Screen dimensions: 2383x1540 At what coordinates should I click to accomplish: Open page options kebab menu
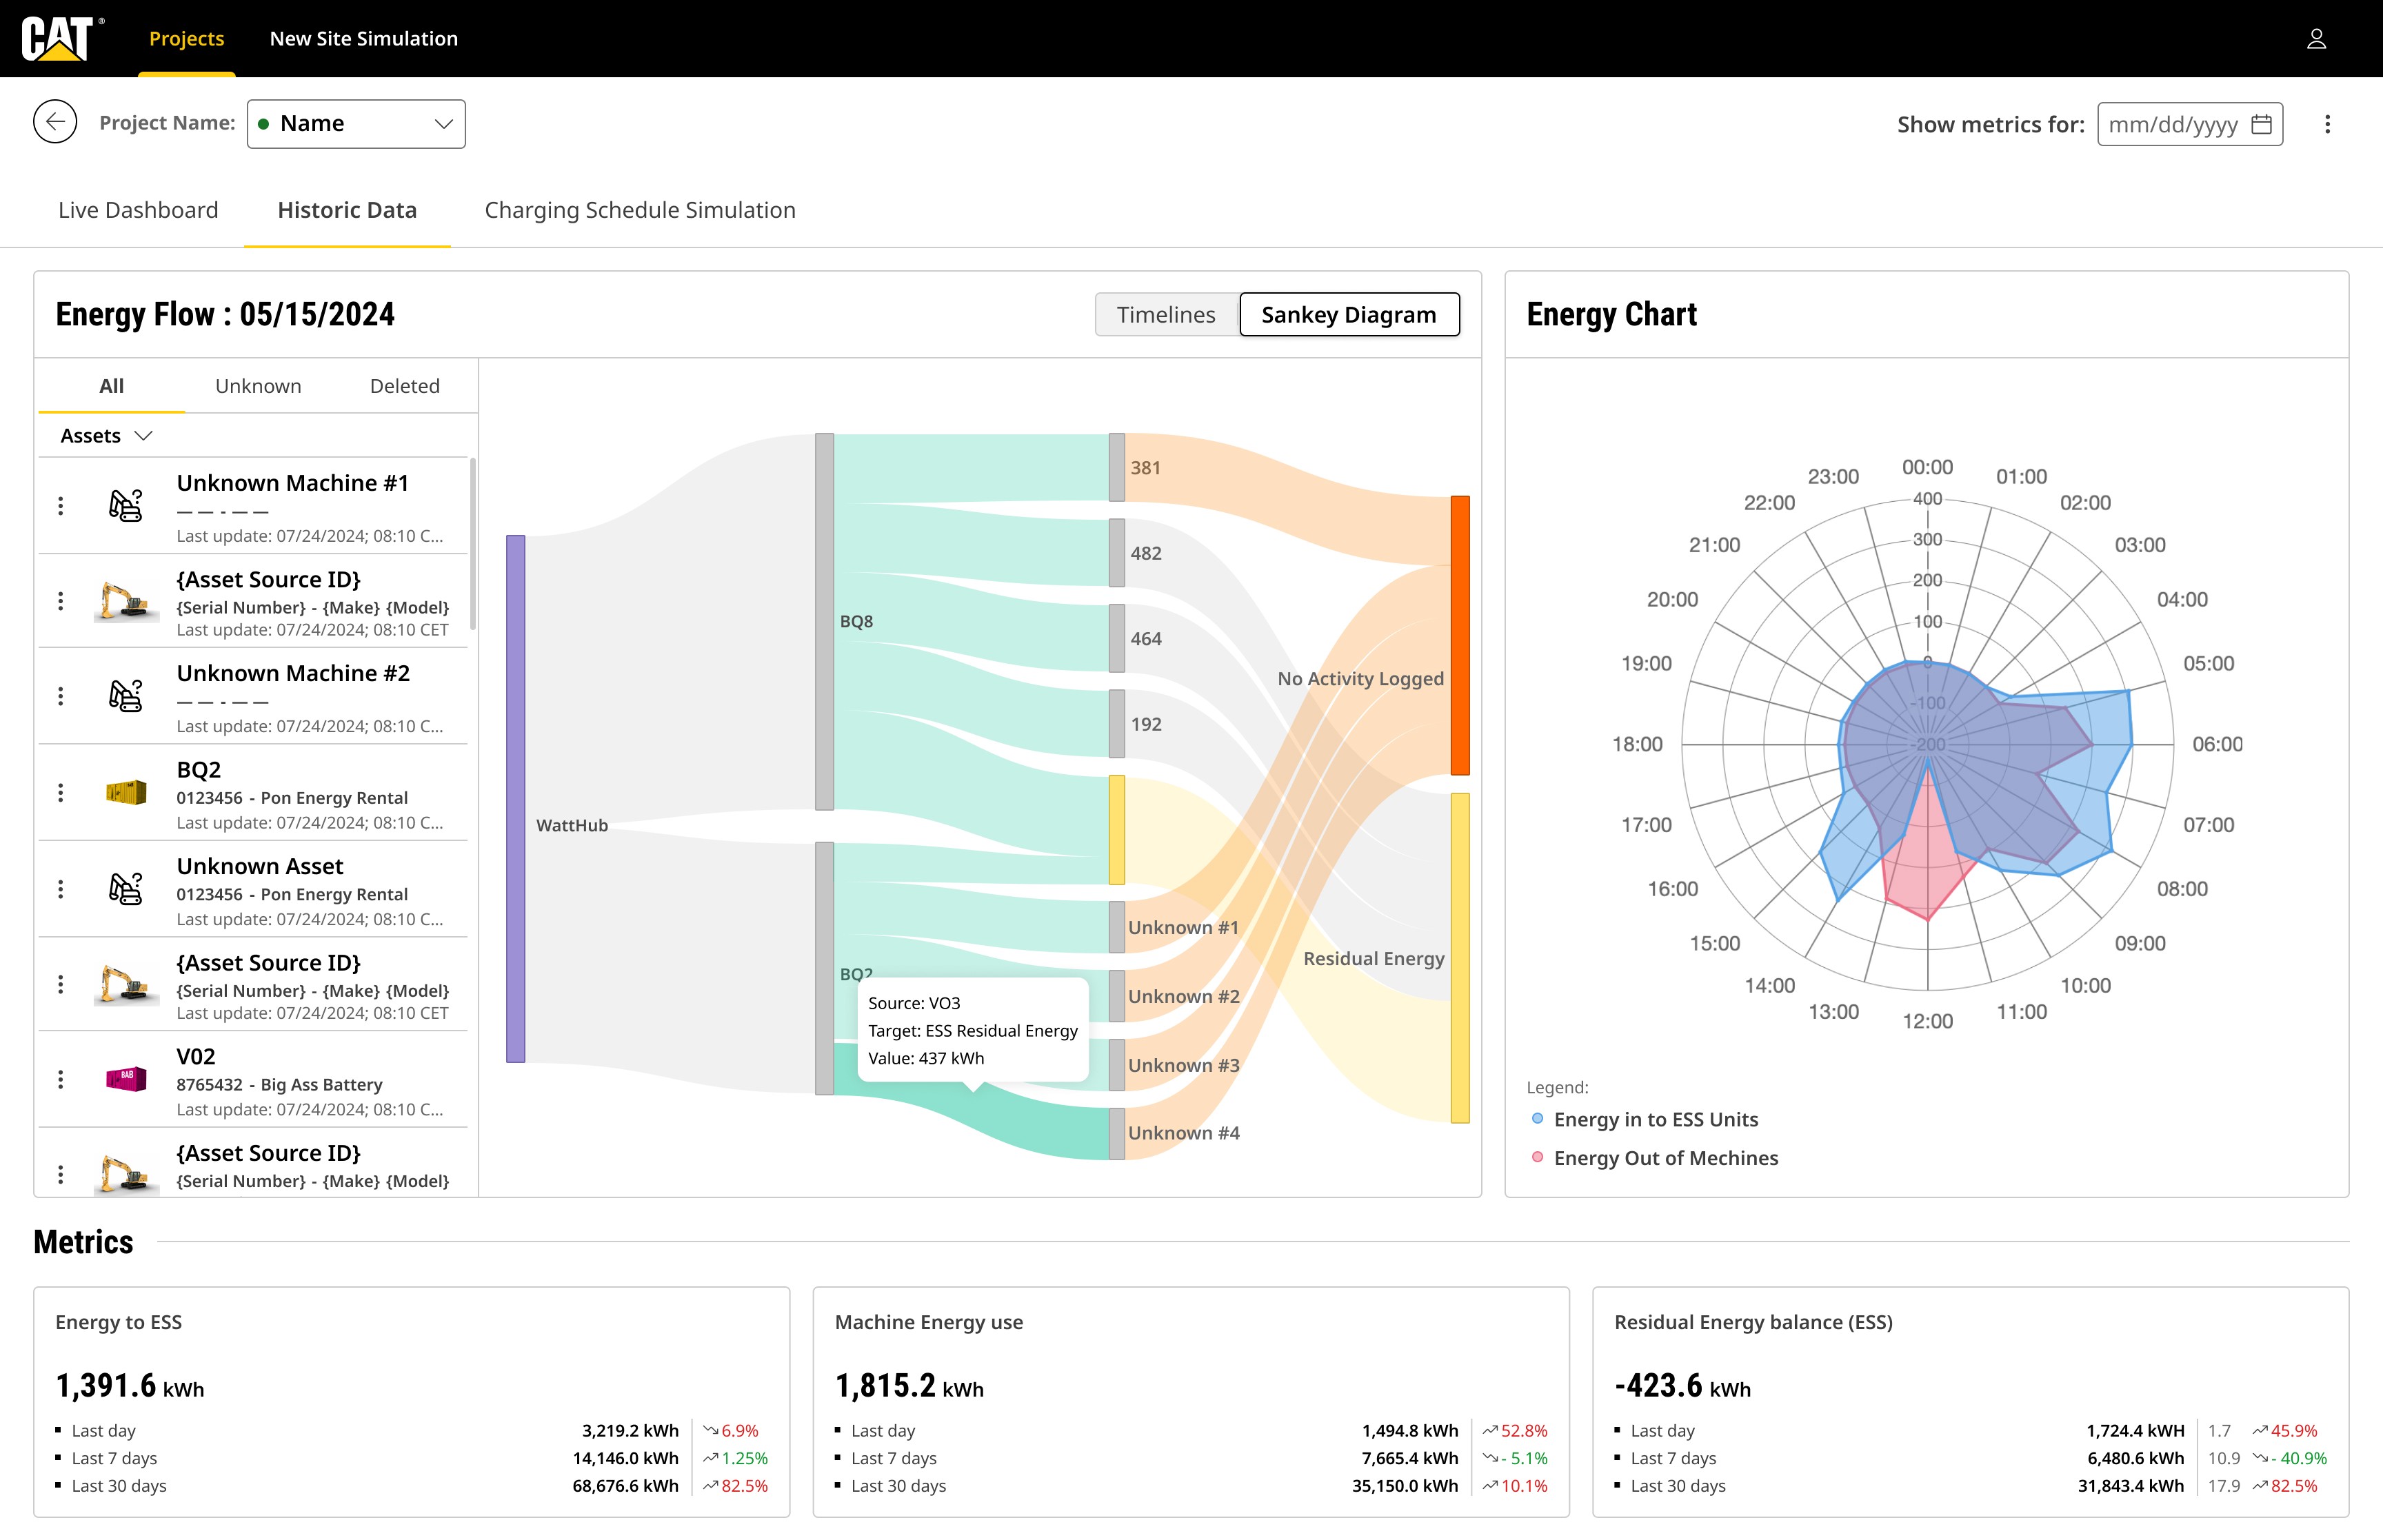coord(2327,124)
